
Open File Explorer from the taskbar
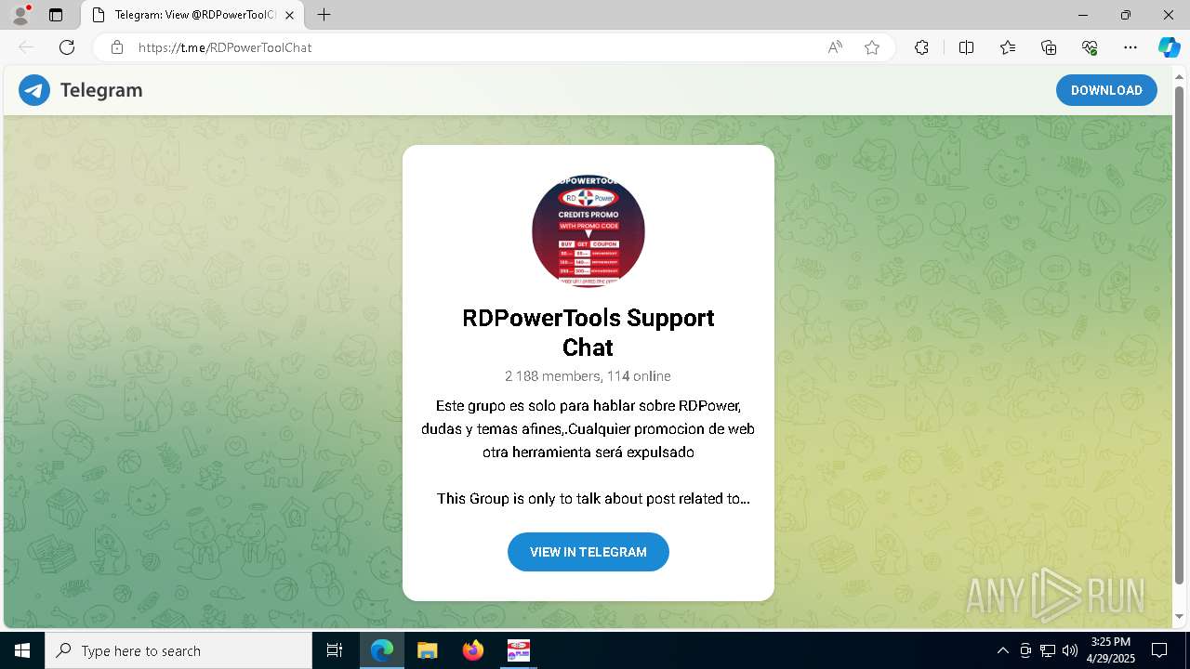tap(428, 650)
